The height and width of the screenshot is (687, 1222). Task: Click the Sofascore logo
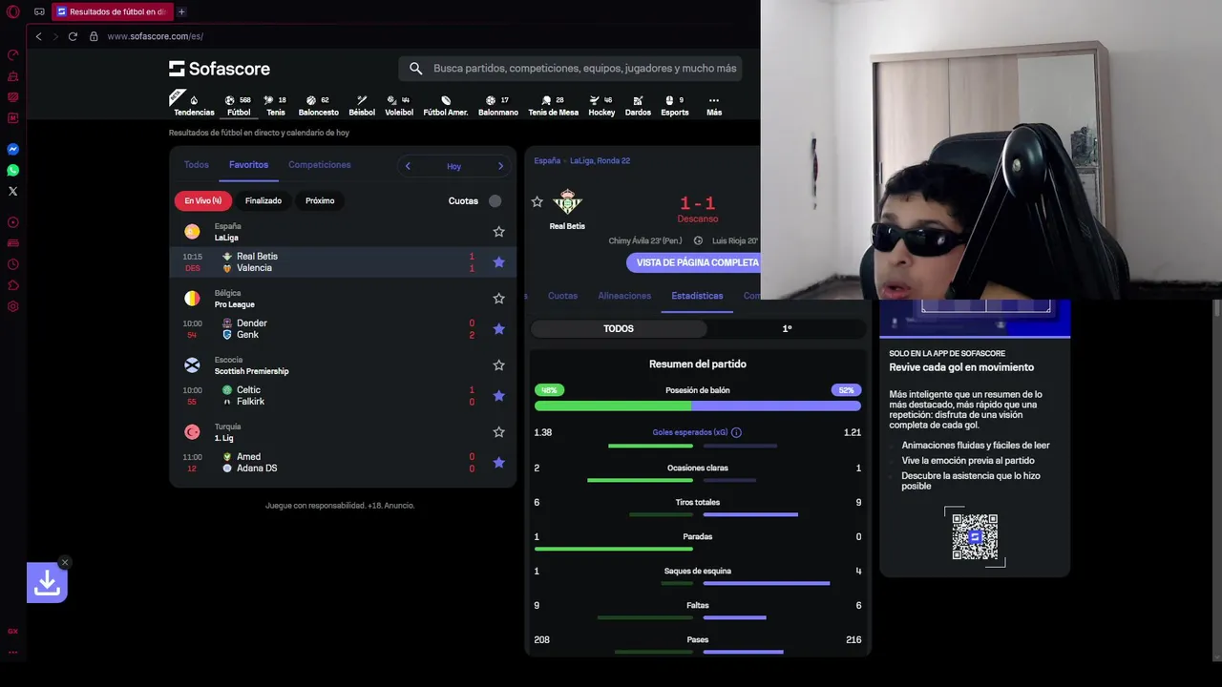pos(220,69)
